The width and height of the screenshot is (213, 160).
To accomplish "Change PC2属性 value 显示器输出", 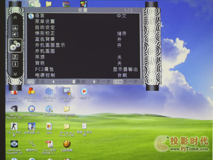I will tap(125, 70).
